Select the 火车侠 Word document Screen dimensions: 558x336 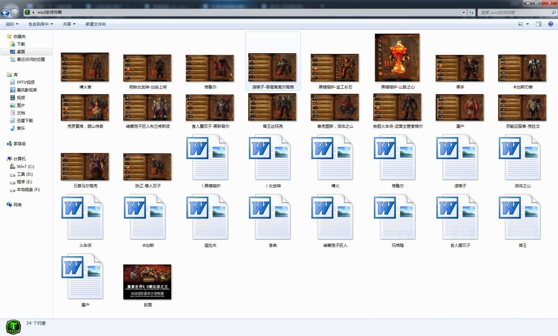(83, 217)
